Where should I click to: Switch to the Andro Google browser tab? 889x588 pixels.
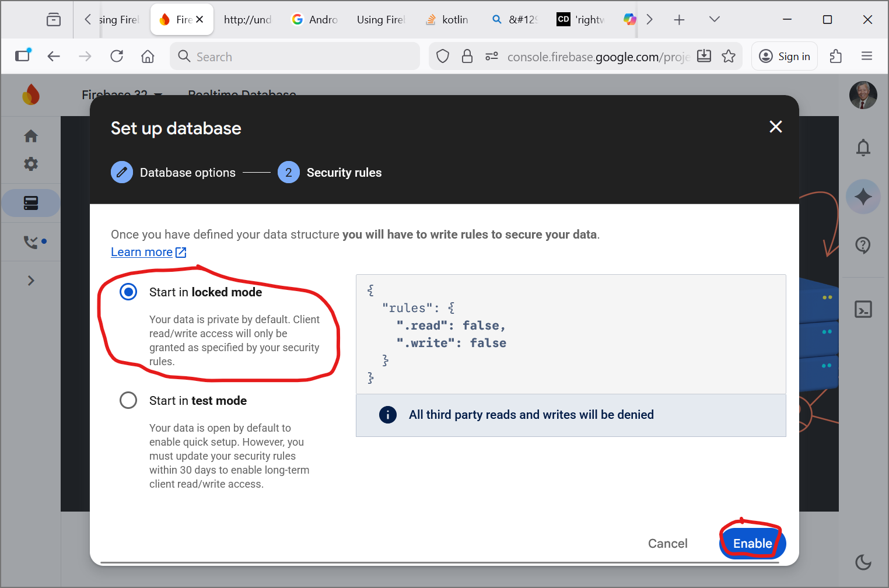point(315,19)
